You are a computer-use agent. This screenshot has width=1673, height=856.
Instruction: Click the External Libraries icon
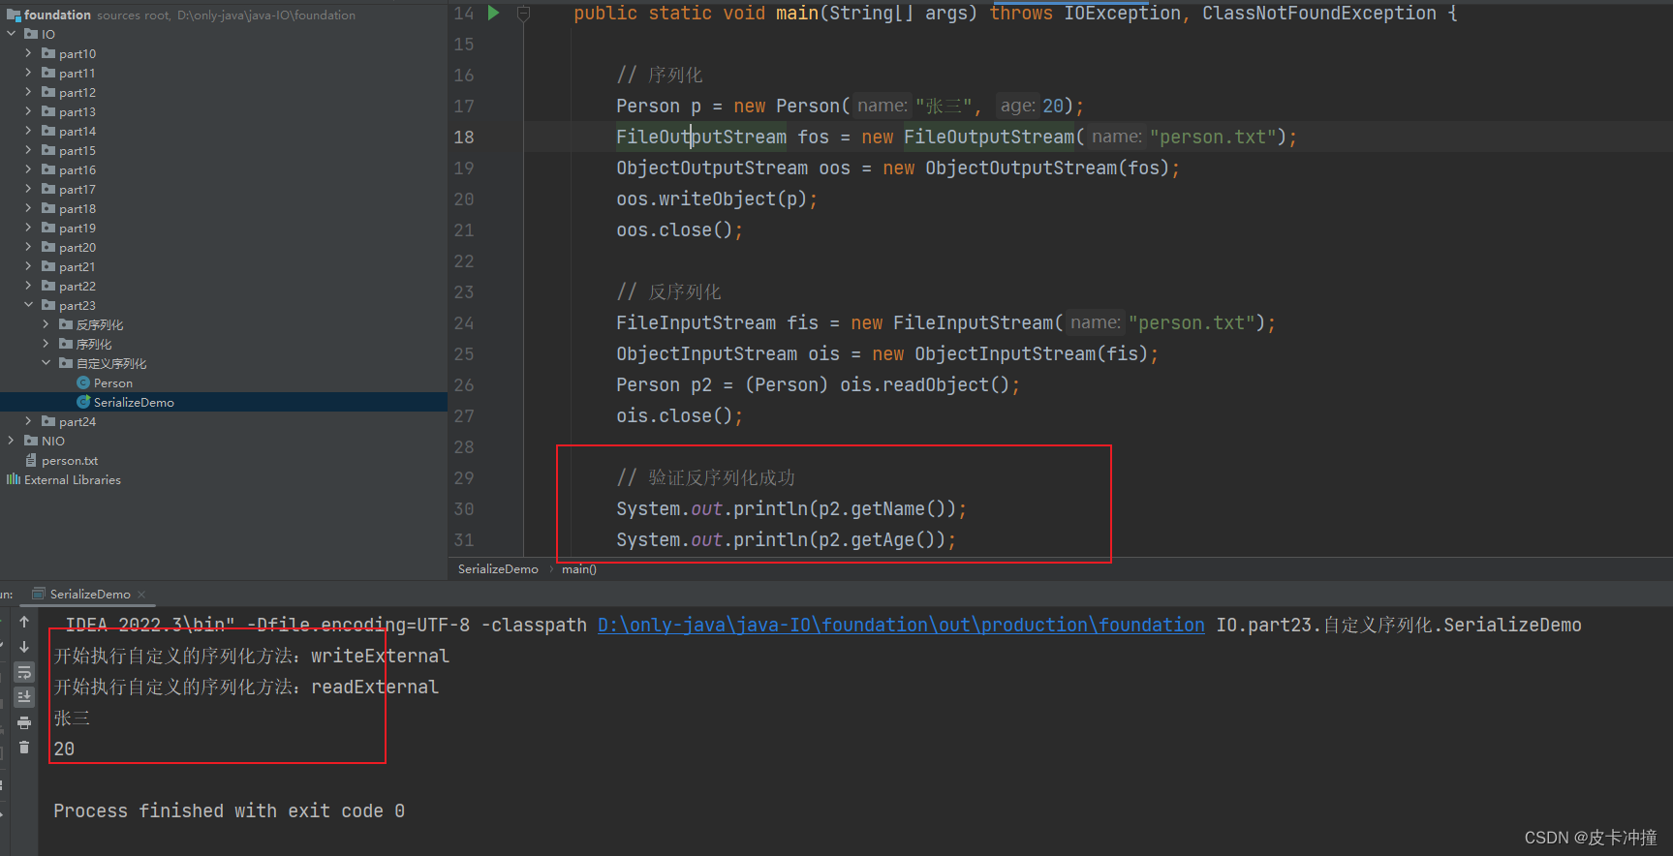(14, 479)
